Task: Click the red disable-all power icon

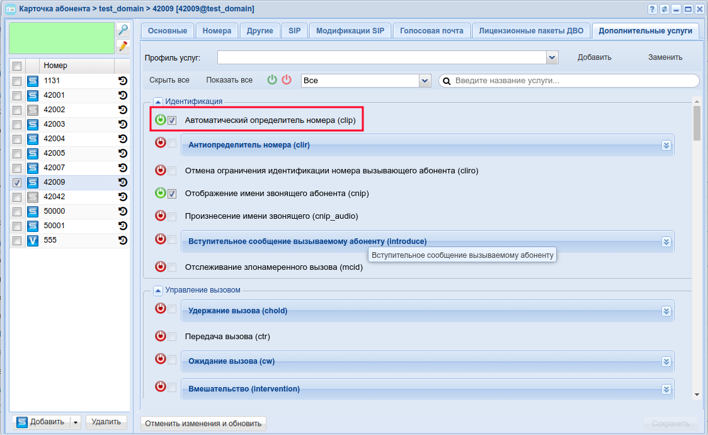Action: tap(287, 80)
